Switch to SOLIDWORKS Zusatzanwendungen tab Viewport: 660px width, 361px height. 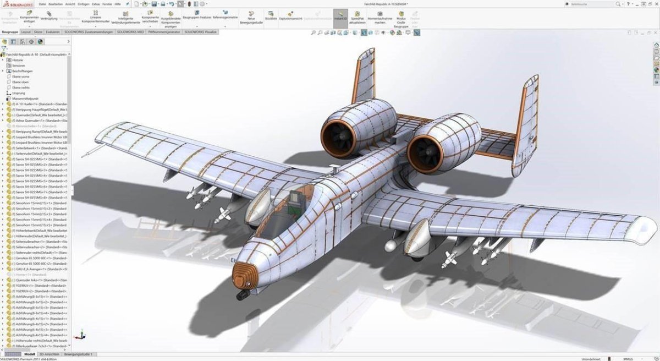89,32
